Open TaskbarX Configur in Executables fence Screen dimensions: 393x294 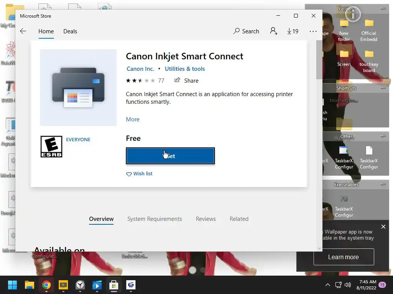pos(344,206)
